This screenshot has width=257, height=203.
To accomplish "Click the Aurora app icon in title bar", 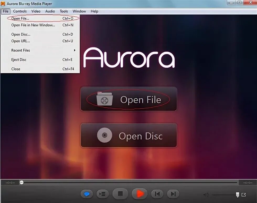I will tap(3, 3).
